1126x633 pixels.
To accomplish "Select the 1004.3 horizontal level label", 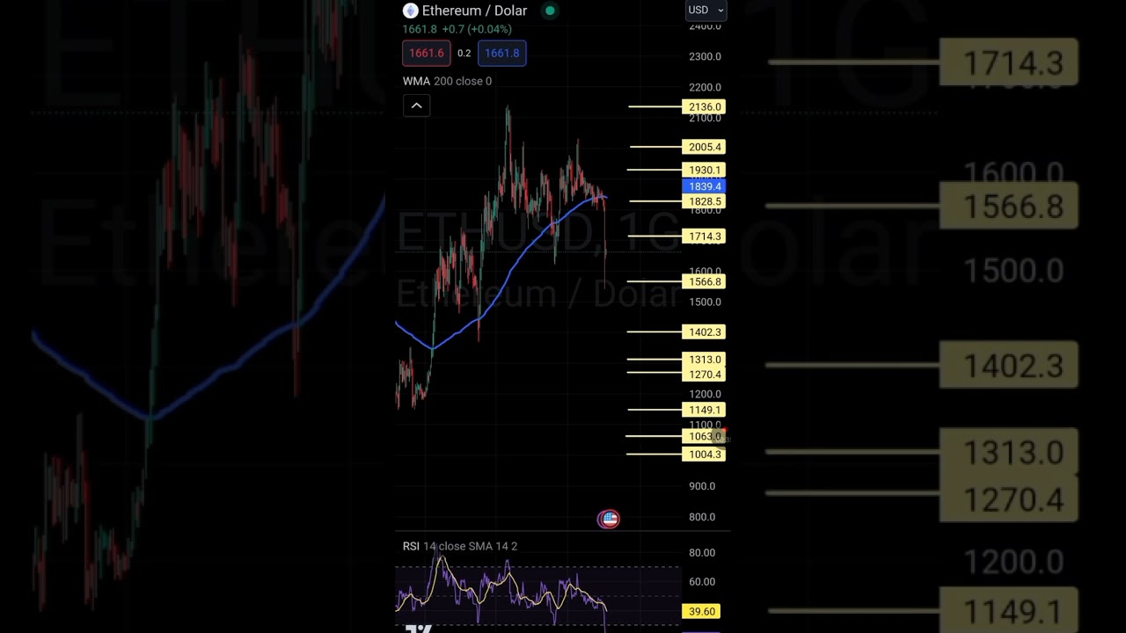I will [x=704, y=455].
